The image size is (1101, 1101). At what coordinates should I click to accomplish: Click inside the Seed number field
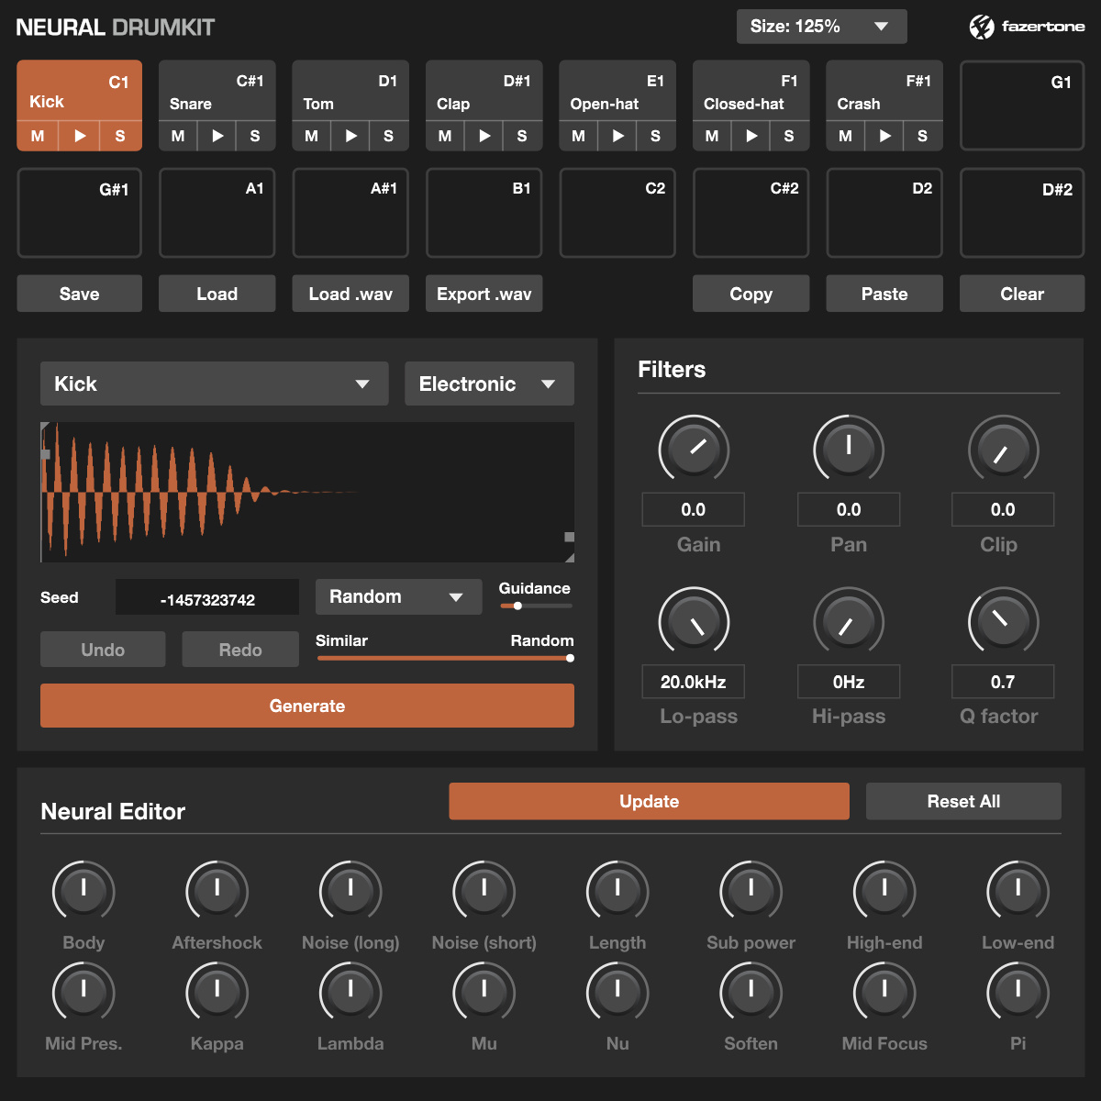(206, 596)
